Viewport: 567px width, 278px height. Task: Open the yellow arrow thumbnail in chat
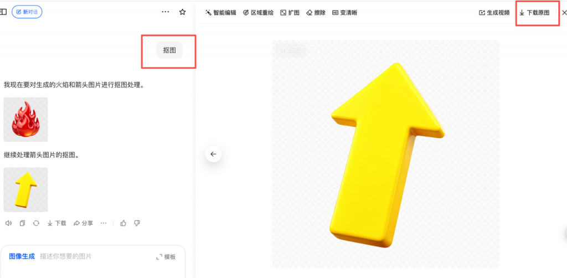coord(25,189)
